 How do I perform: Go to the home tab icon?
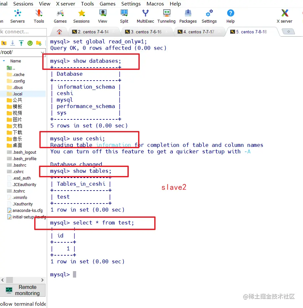pos(59,32)
